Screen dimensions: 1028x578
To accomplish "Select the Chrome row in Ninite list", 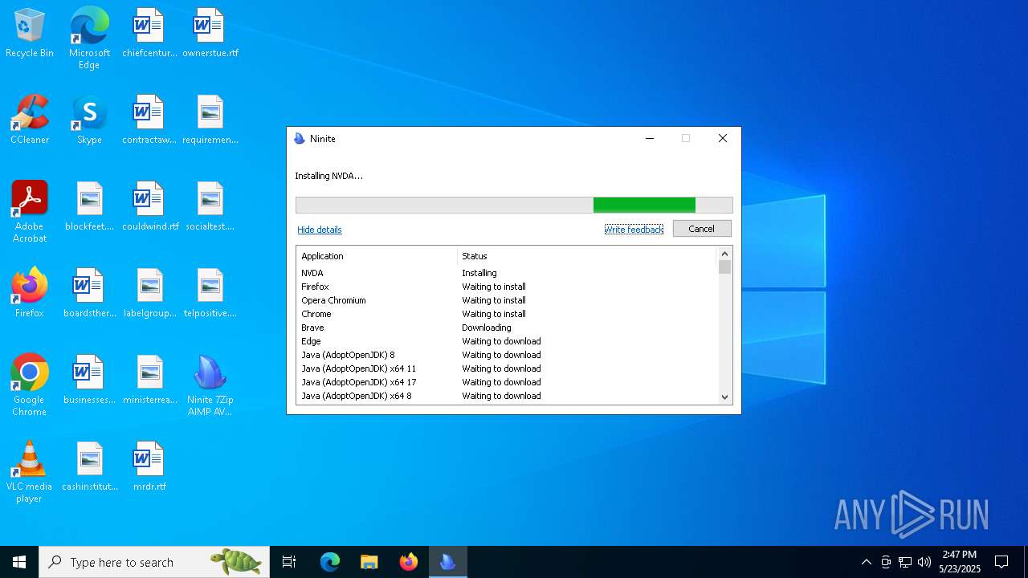I will pos(507,314).
